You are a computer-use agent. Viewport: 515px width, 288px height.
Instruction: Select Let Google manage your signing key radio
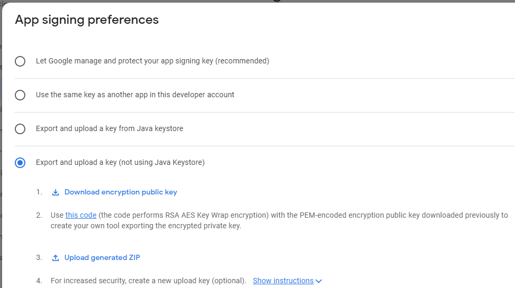(20, 61)
